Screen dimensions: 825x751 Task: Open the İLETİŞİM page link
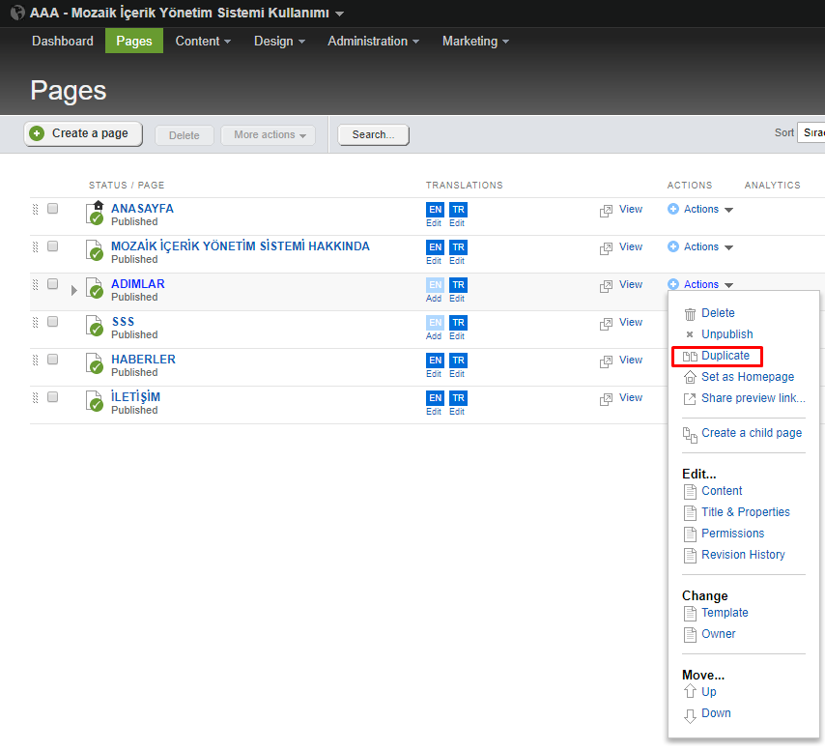[136, 397]
